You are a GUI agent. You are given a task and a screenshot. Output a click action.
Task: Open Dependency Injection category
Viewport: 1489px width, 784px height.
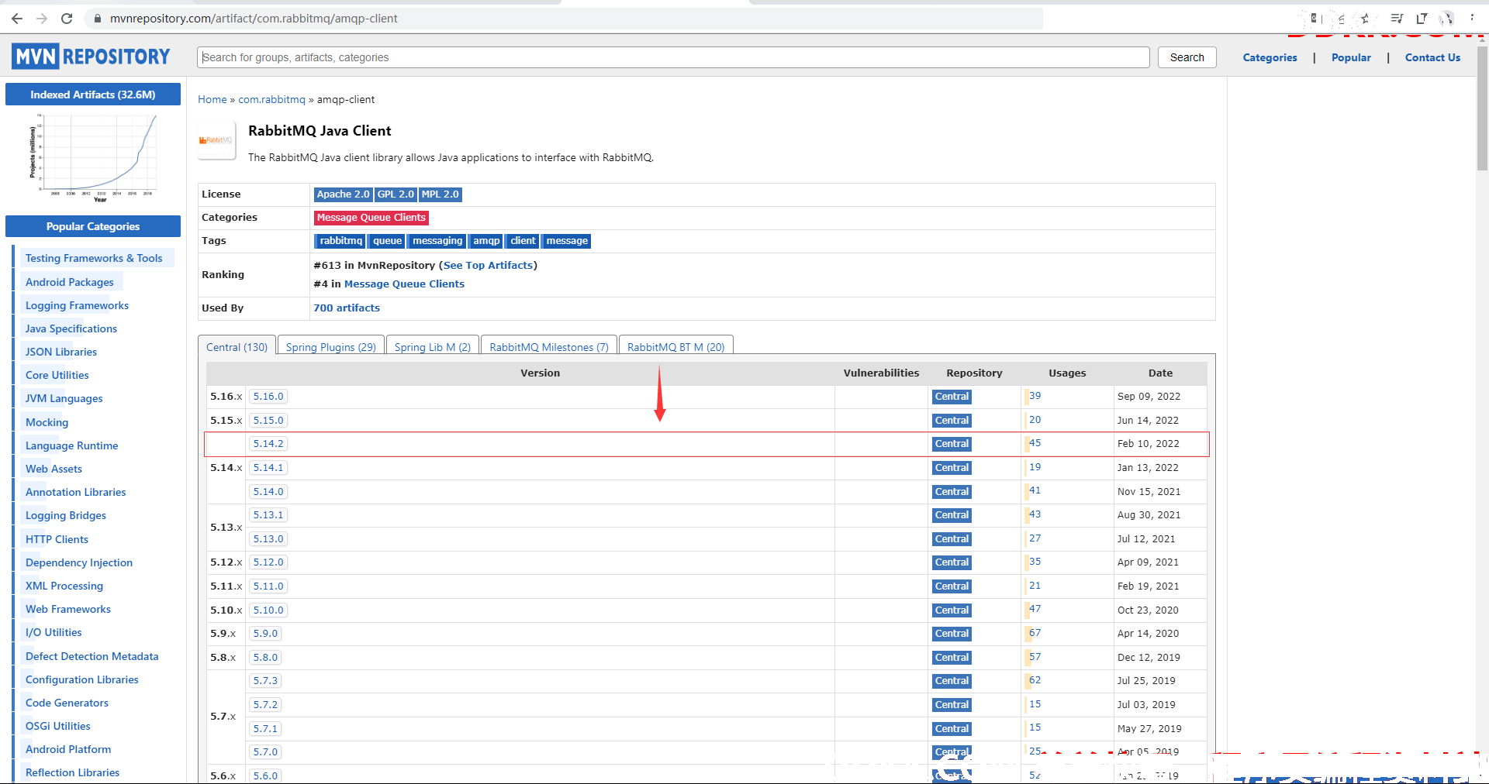click(x=78, y=562)
